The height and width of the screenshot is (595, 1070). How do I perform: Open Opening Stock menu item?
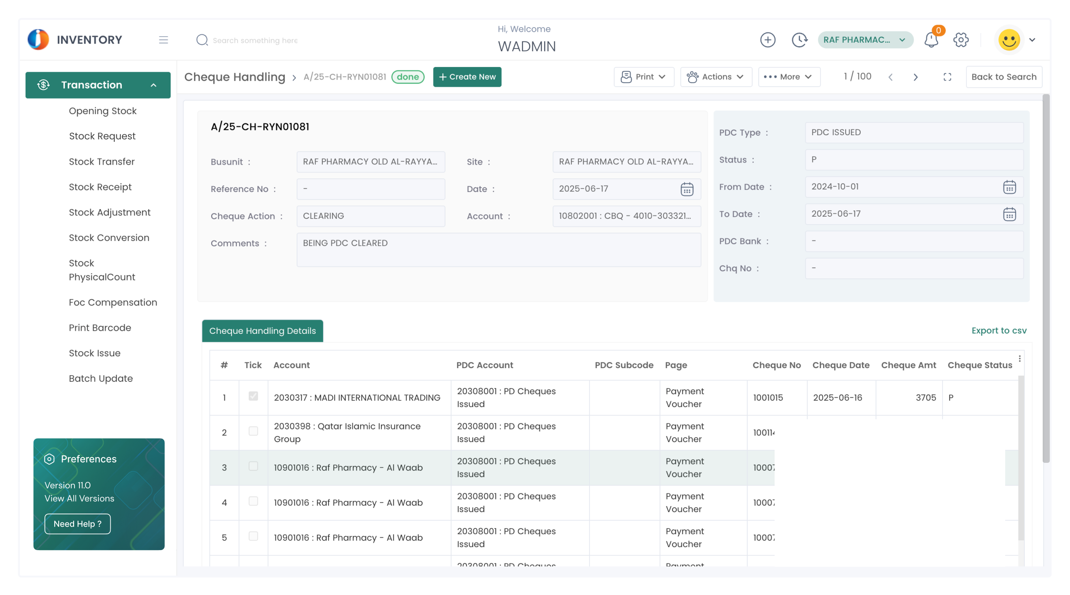(x=103, y=111)
